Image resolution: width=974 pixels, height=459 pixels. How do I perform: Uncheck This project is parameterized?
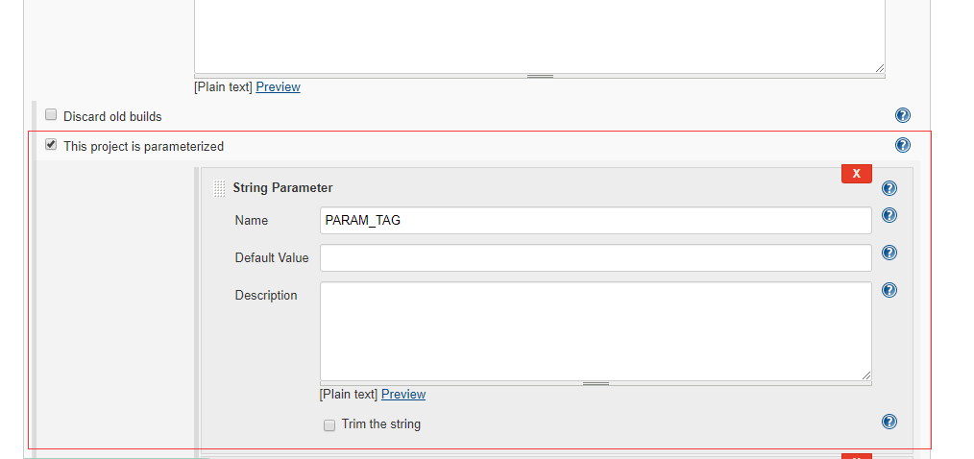(52, 145)
